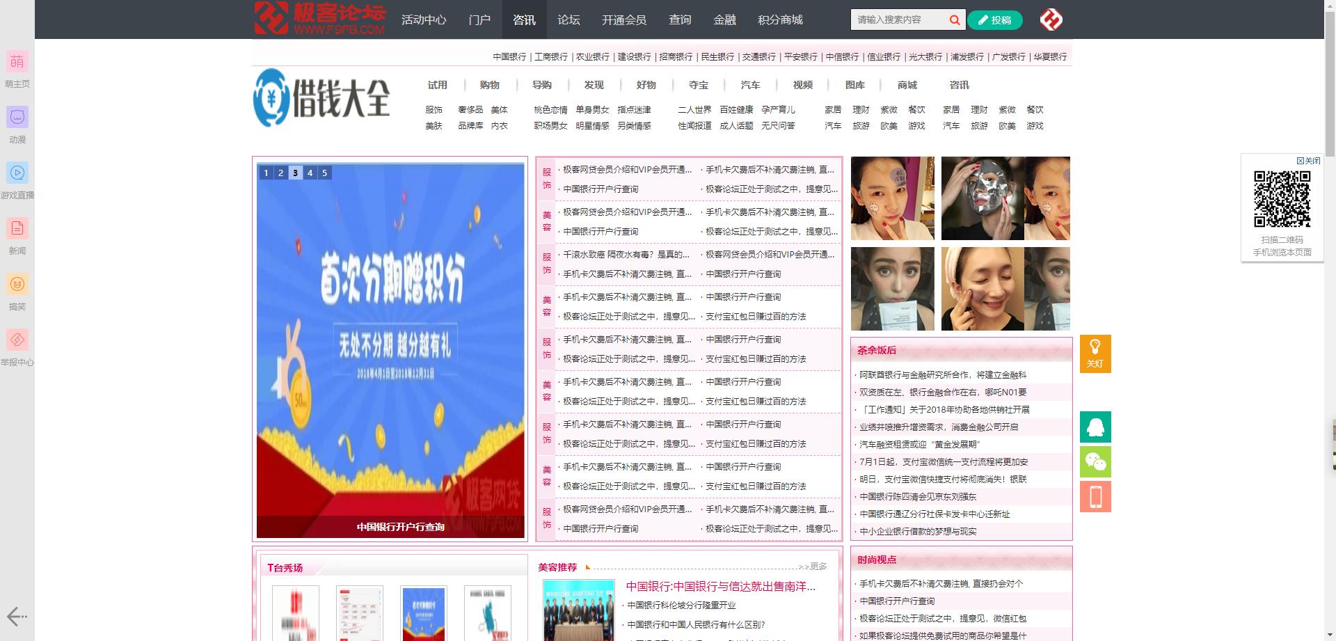Open 中国银行科伦坡分行隆重开业 article

[681, 606]
